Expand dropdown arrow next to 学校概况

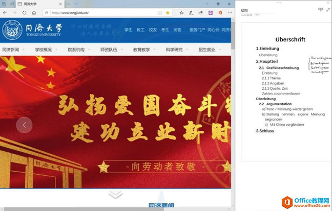(x=56, y=50)
